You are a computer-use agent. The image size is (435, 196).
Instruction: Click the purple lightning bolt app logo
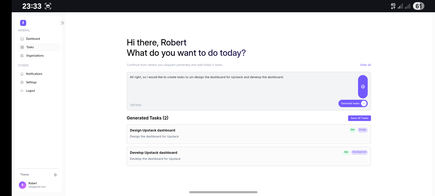[23, 23]
